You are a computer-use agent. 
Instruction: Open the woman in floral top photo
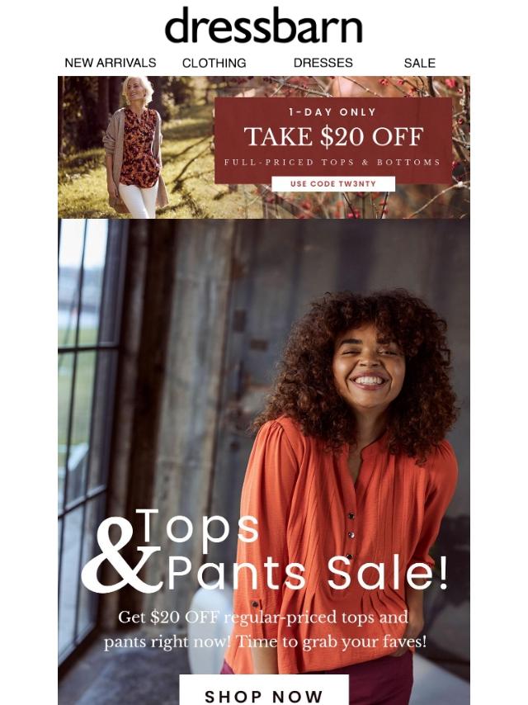pyautogui.click(x=134, y=147)
